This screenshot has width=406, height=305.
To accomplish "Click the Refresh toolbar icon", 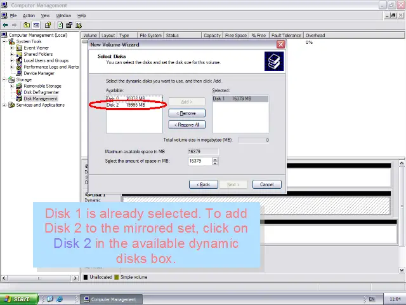I will pyautogui.click(x=60, y=25).
